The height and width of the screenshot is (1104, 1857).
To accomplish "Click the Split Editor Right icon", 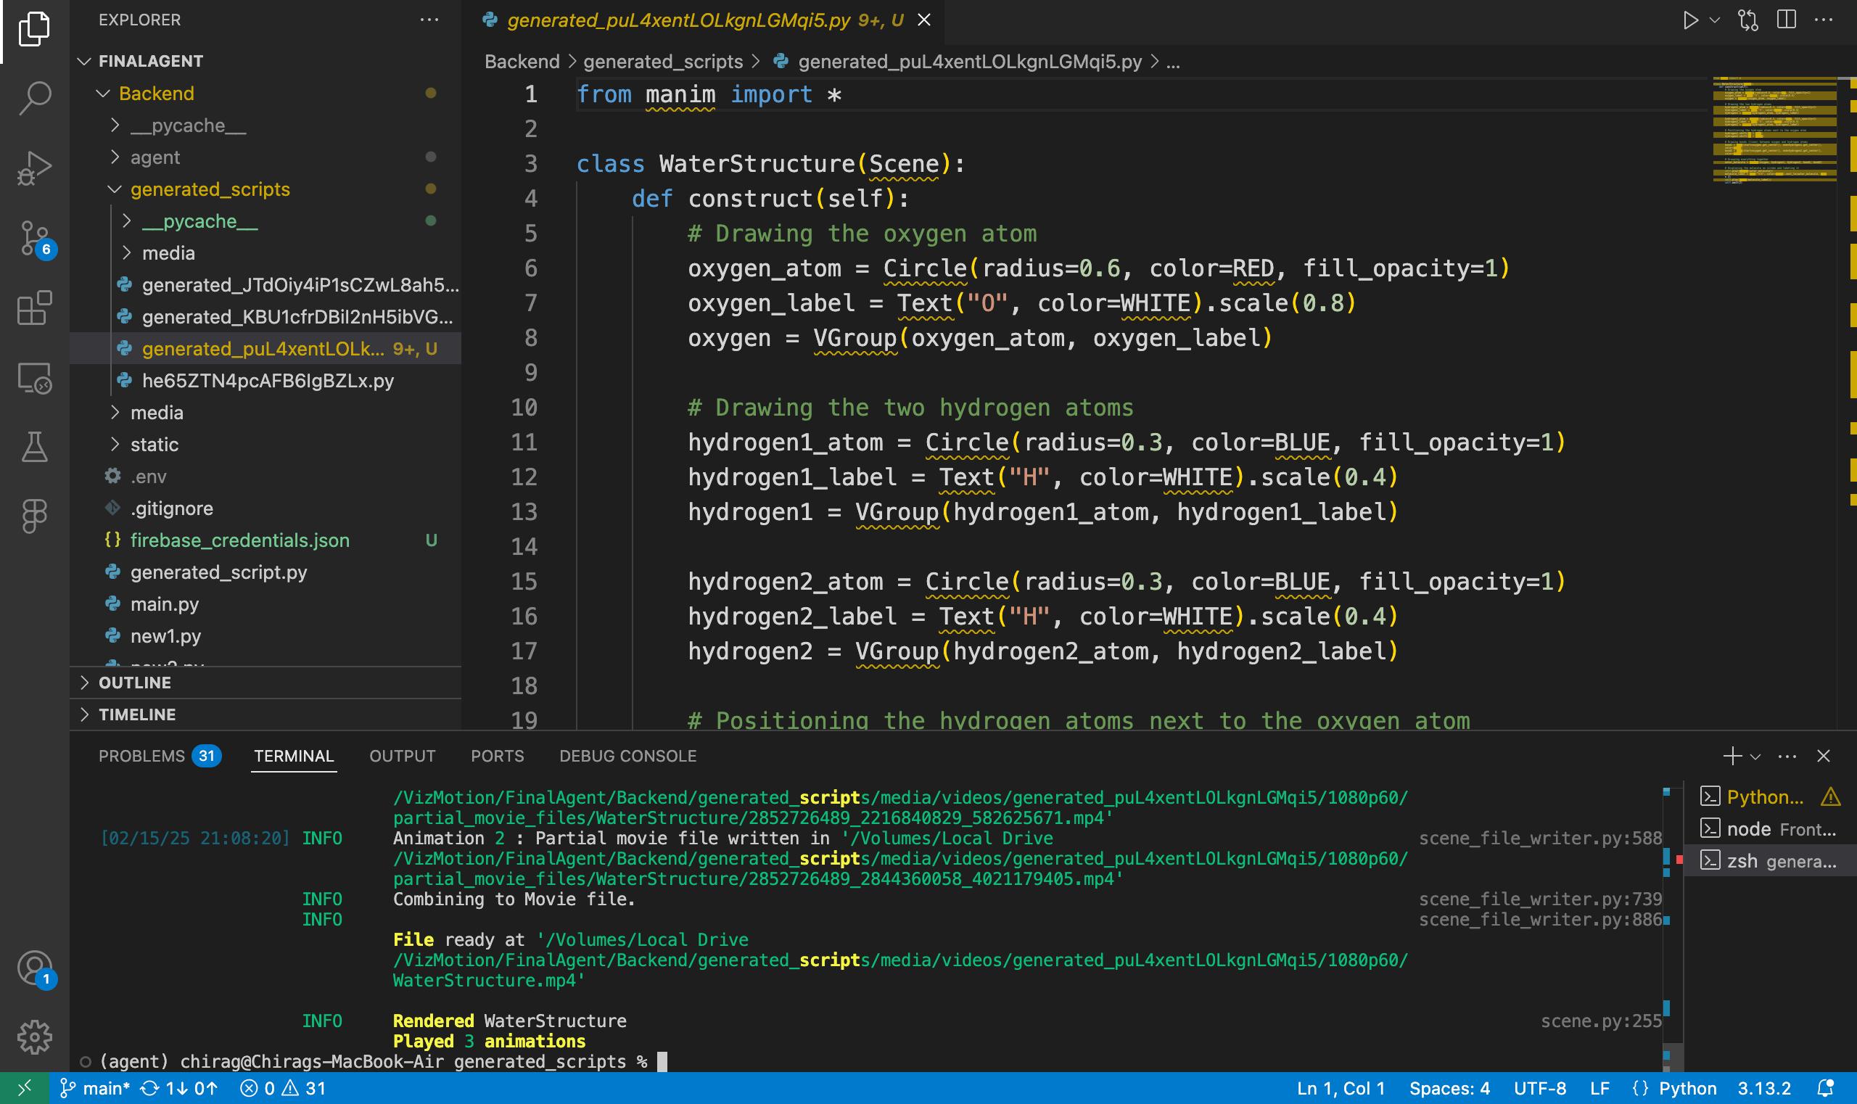I will click(1786, 20).
